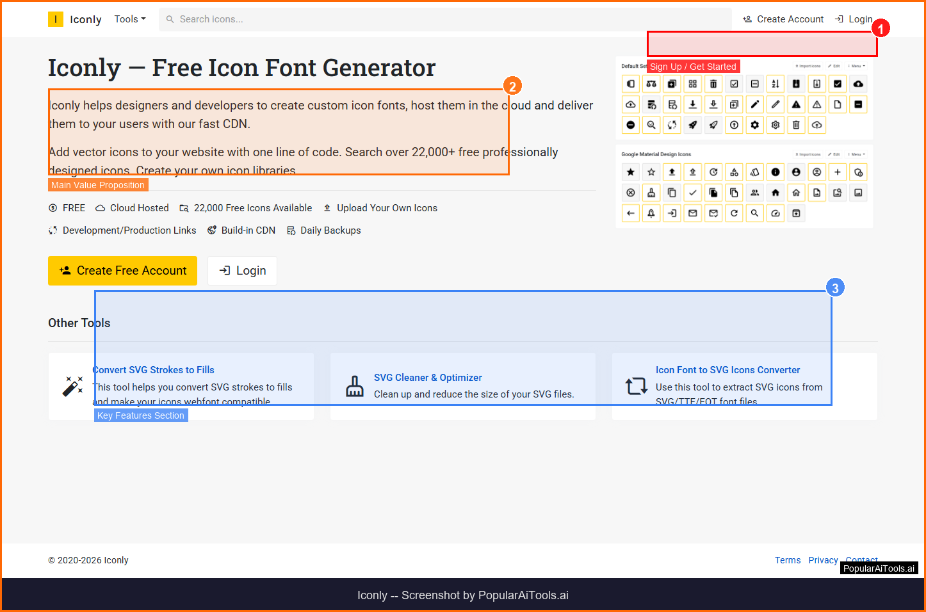Focus the Search icons input field
The image size is (926, 612).
coord(448,19)
